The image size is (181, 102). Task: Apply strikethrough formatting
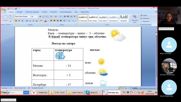click(27, 21)
